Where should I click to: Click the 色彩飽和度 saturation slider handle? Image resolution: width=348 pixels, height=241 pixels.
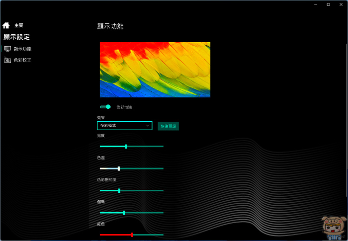click(119, 190)
